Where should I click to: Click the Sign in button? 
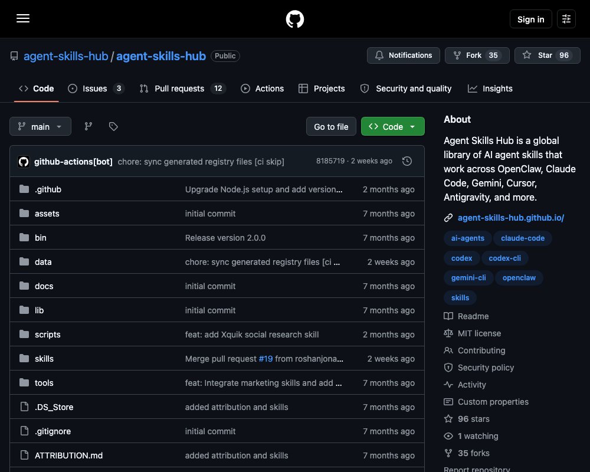pos(530,19)
